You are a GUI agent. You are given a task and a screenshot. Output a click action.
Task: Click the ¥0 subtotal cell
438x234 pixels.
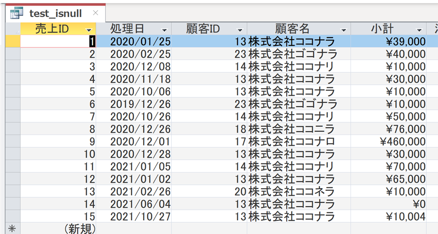(x=388, y=204)
